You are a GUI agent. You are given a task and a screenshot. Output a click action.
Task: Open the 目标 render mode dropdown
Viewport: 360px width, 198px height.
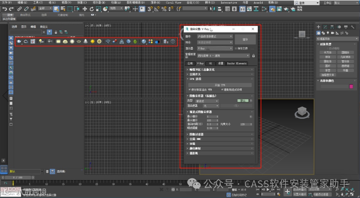(x=215, y=36)
